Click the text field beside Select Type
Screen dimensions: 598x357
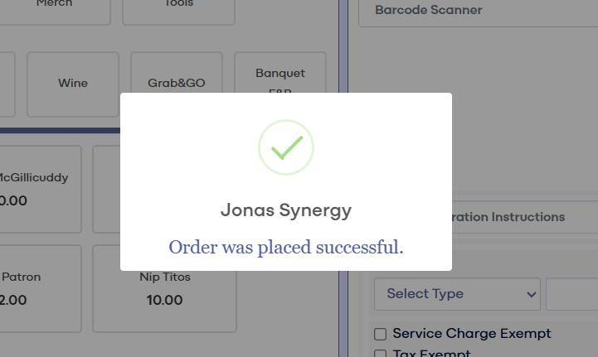coord(572,294)
